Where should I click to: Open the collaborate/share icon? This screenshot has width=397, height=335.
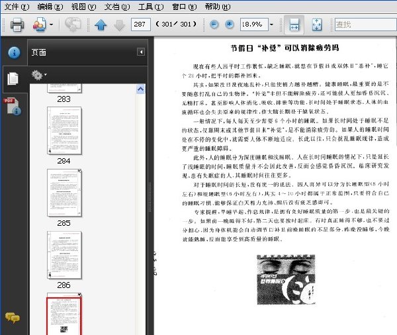click(x=40, y=24)
